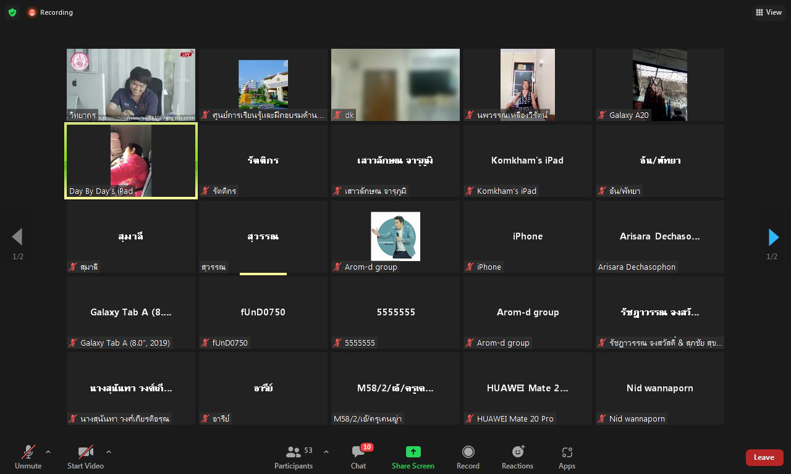
Task: Click the red Leave button
Action: [x=764, y=457]
